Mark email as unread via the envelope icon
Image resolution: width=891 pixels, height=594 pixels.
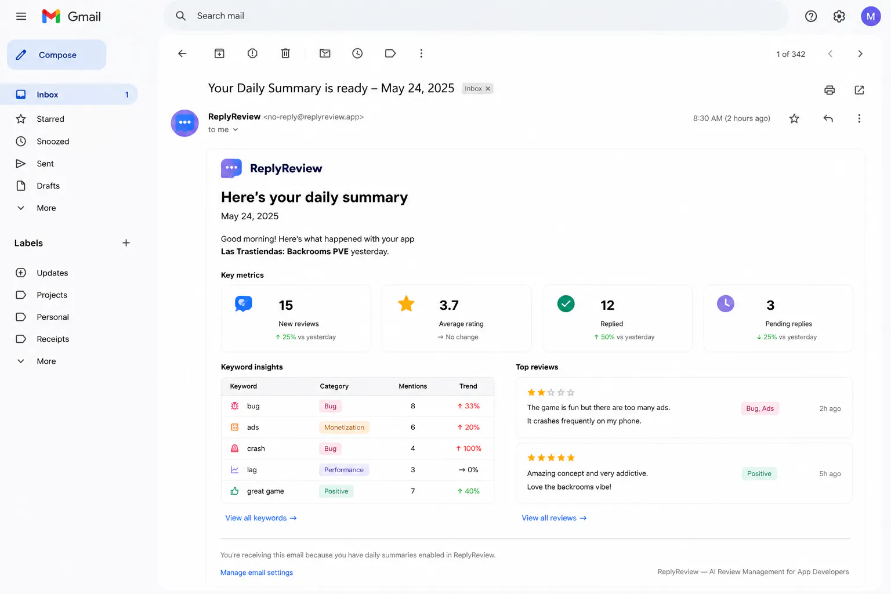point(325,53)
